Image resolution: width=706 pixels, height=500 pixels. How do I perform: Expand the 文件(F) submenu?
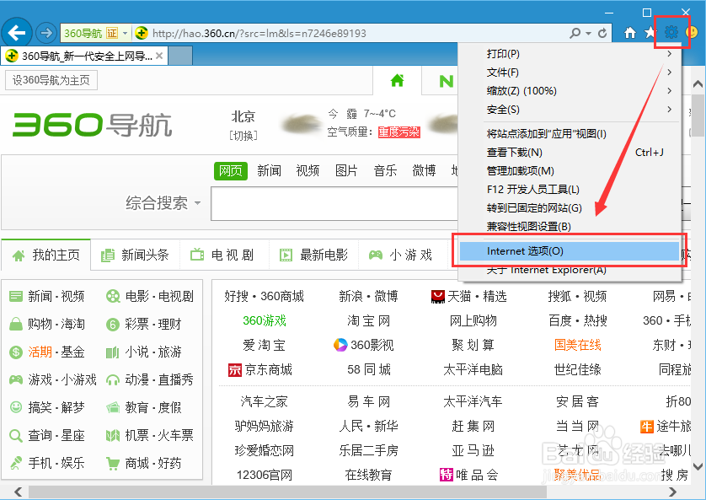(x=669, y=72)
